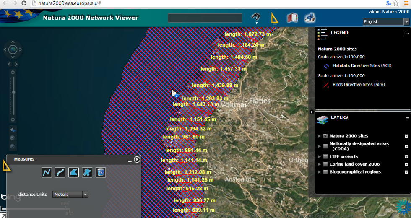Expand Nationally designated areas (CDDA) layer
Viewport: 411px width, 218px height.
320,146
